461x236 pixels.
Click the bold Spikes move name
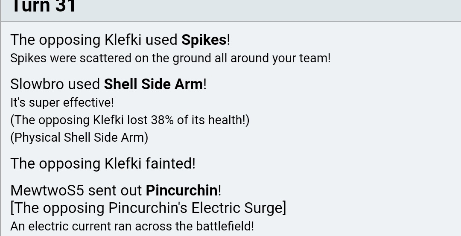click(x=204, y=40)
